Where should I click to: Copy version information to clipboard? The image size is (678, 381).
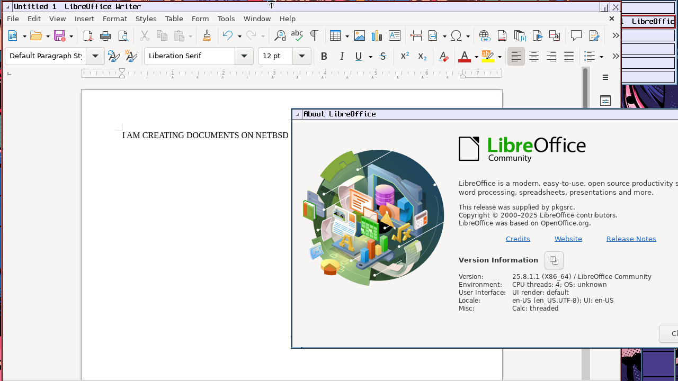[554, 260]
